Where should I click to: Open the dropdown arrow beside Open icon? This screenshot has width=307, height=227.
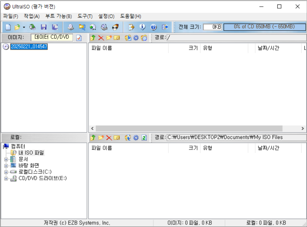24,27
